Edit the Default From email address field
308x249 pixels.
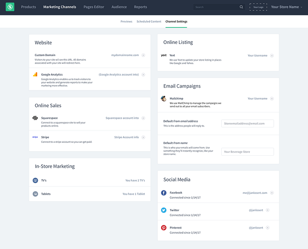pos(247,124)
